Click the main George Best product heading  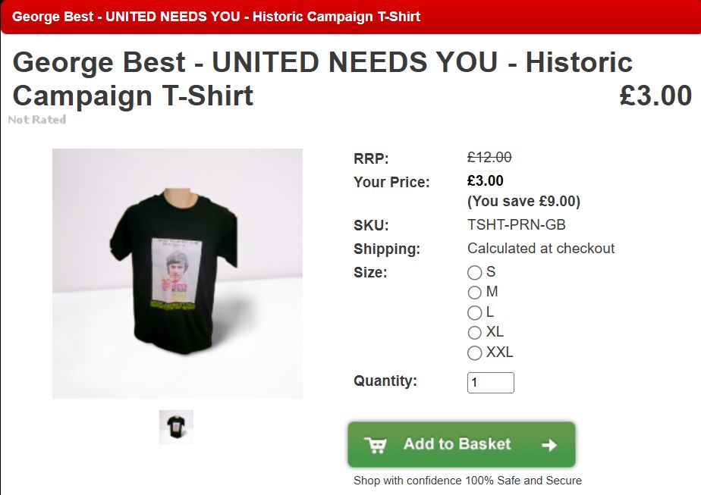click(322, 79)
